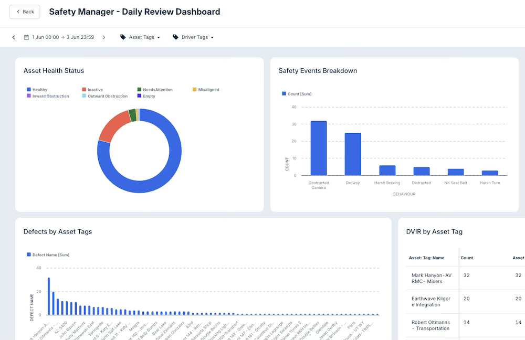This screenshot has height=340, width=525.
Task: Open the calendar icon in the date picker
Action: pos(26,37)
